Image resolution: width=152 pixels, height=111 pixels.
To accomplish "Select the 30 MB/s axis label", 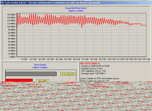I will [x=12, y=48].
